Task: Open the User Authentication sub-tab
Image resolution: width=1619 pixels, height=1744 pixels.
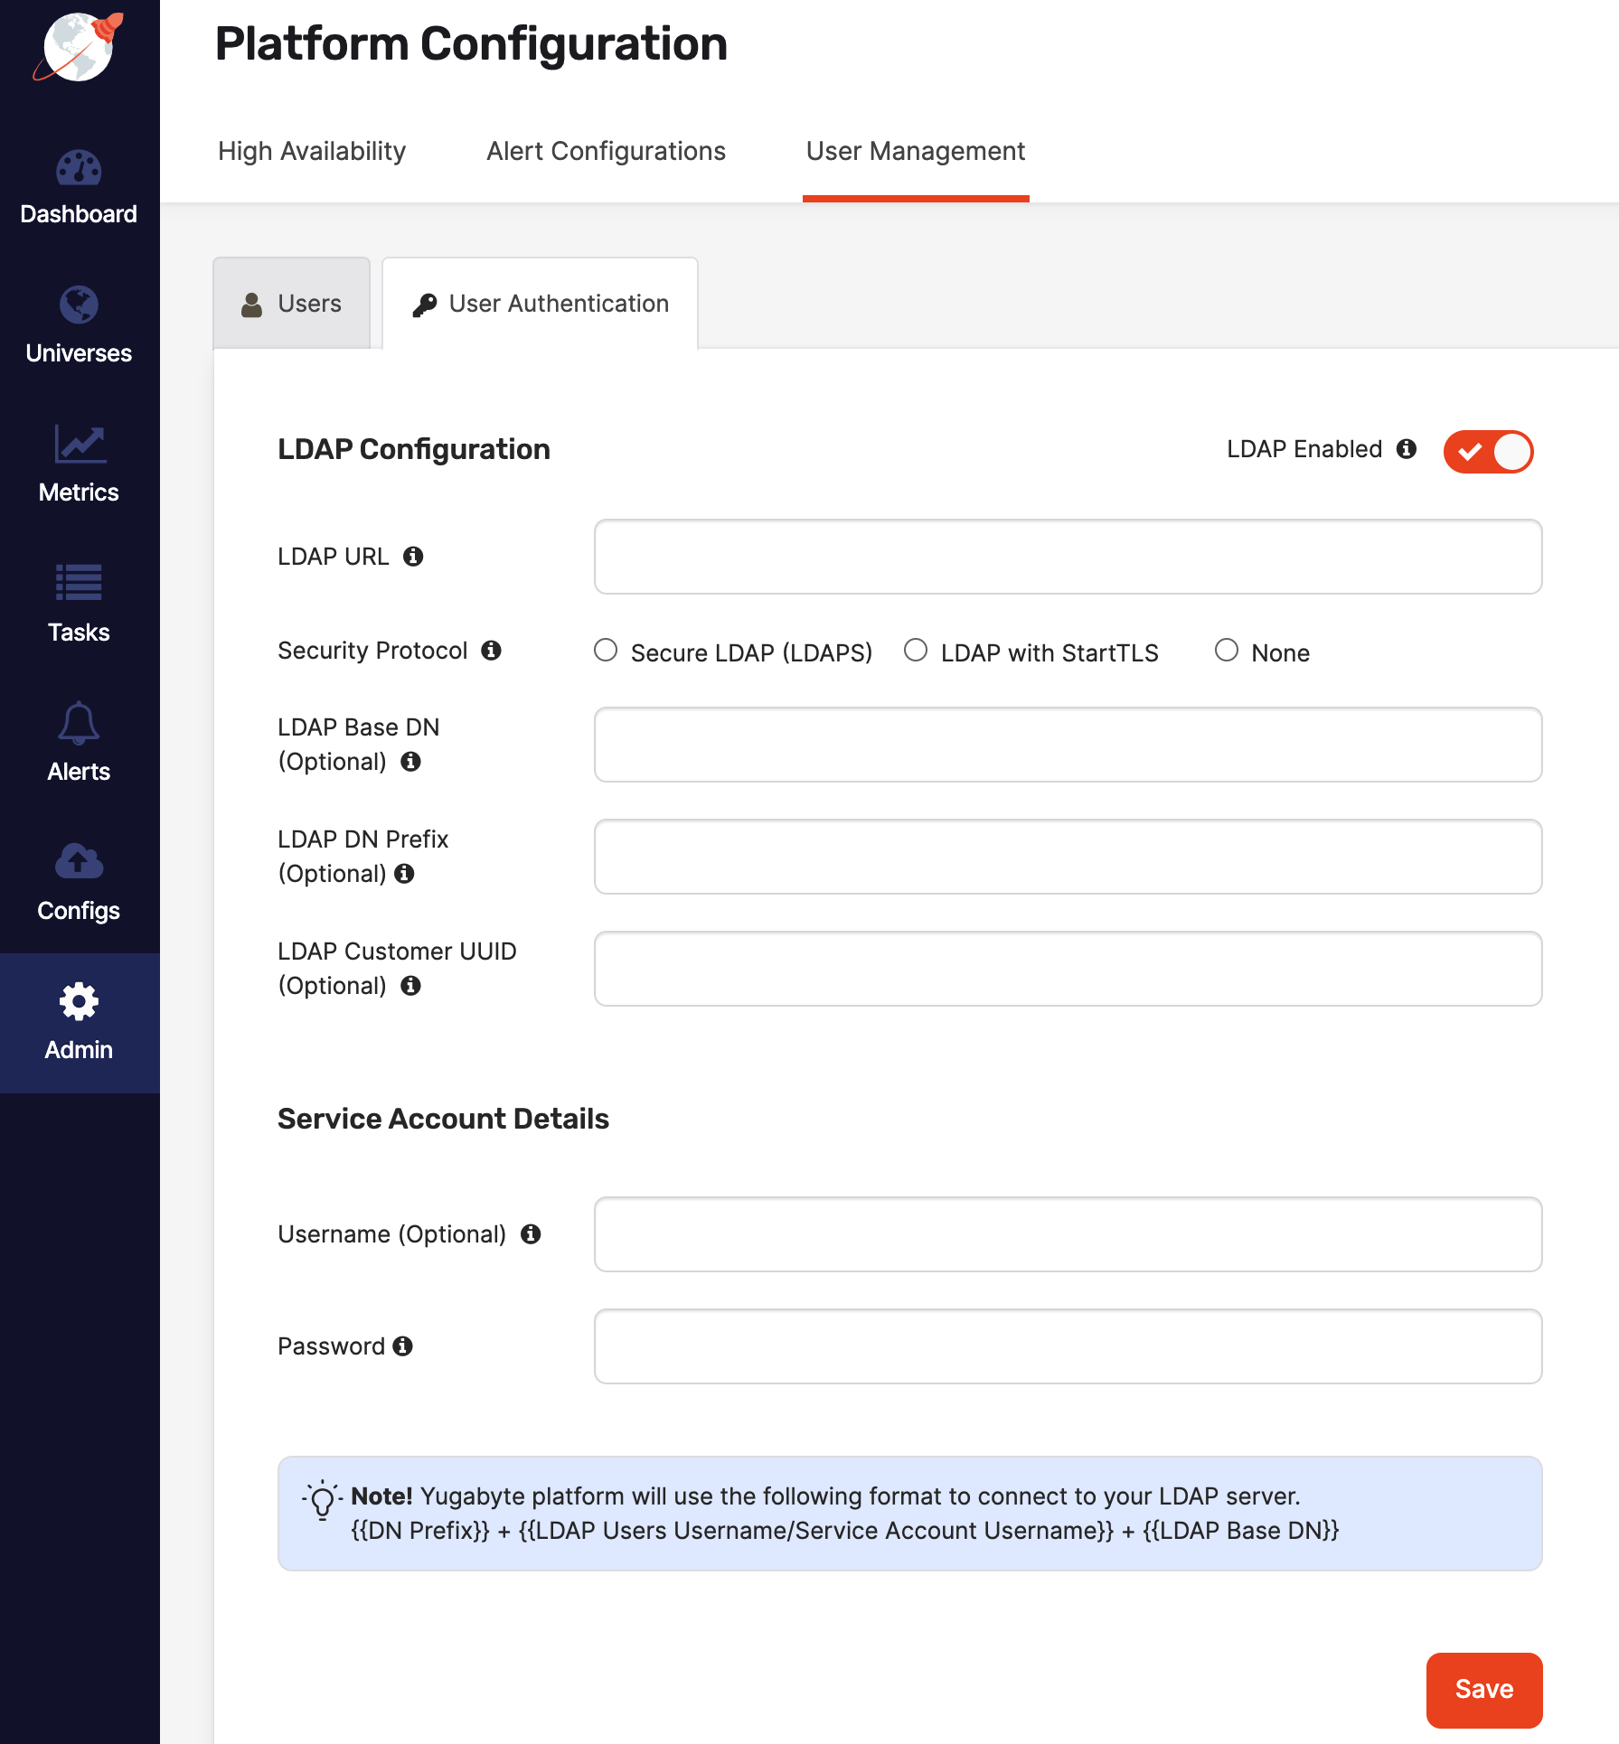Action: (541, 304)
